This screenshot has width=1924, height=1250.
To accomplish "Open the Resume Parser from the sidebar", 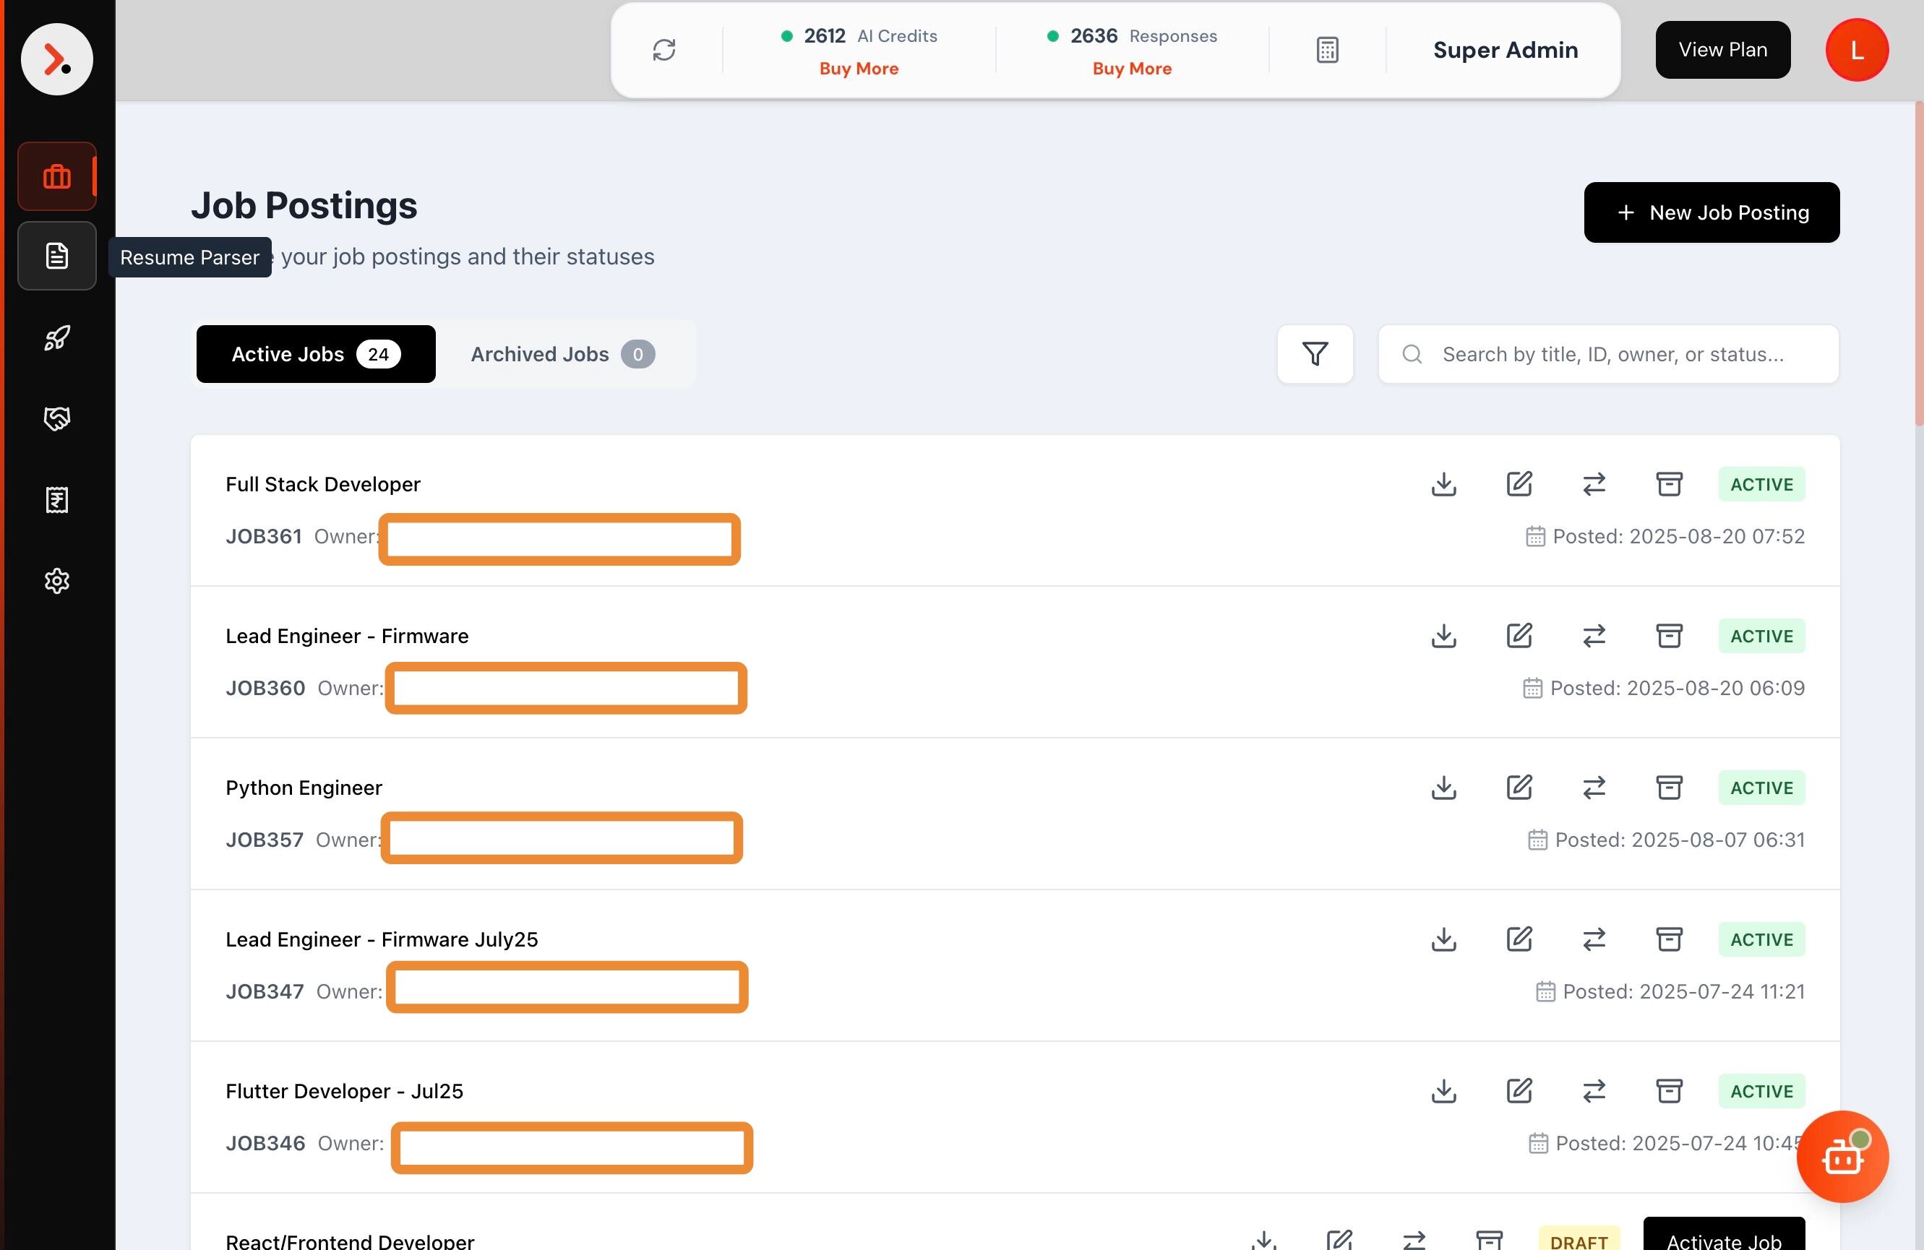I will (x=56, y=256).
